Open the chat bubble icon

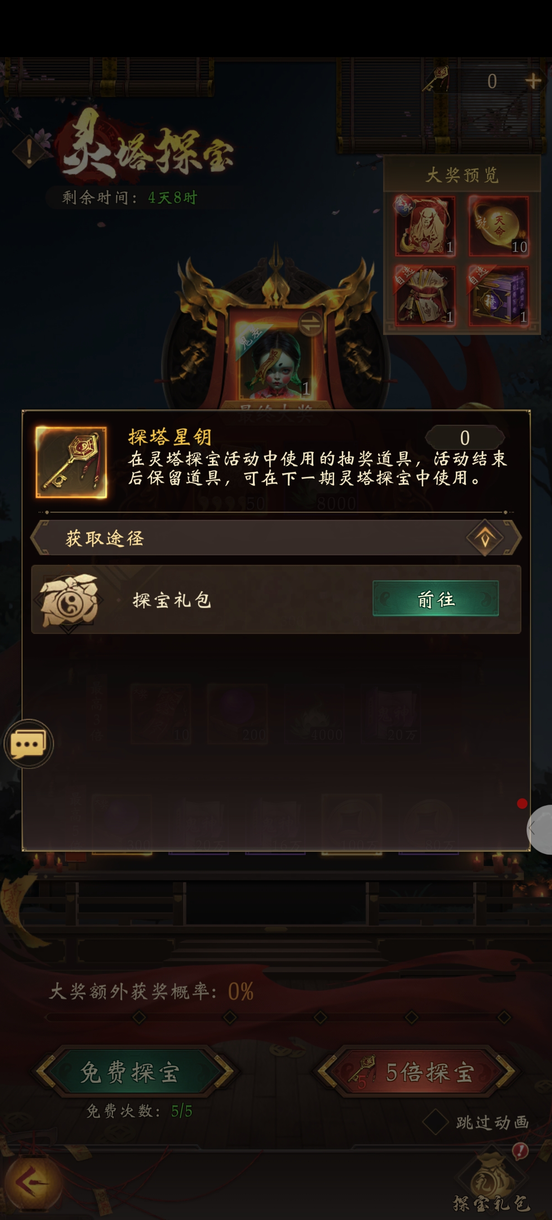[x=29, y=743]
